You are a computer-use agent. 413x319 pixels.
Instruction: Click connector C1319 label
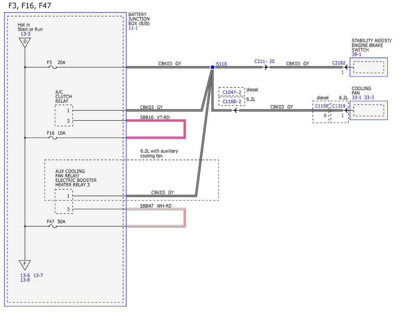pyautogui.click(x=339, y=106)
